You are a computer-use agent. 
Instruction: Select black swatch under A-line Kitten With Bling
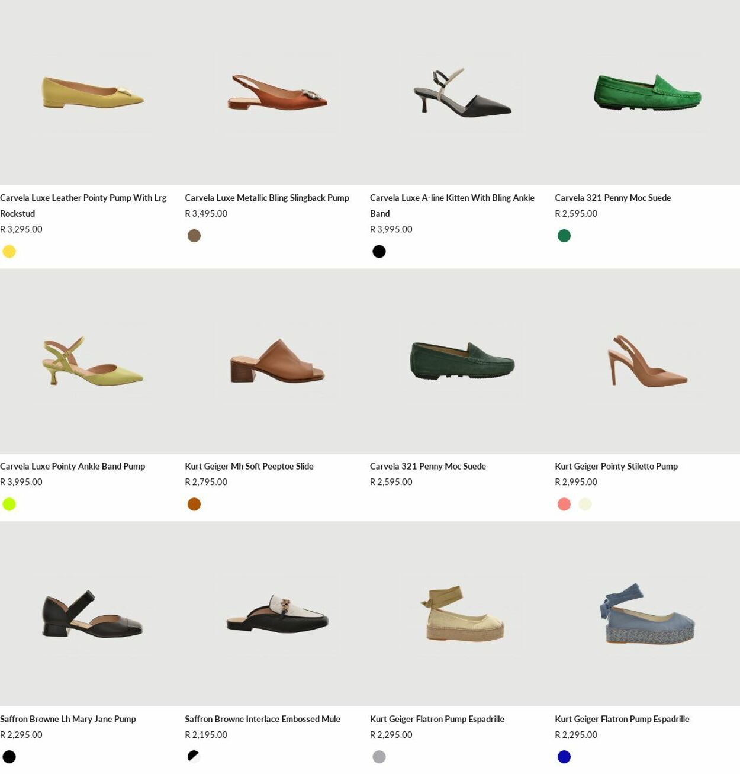pos(379,252)
